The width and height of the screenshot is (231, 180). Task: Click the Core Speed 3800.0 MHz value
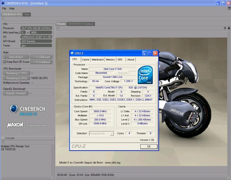(x=100, y=111)
